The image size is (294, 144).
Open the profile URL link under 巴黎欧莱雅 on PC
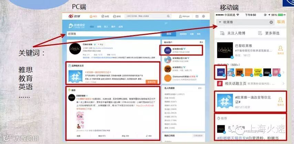103,48
